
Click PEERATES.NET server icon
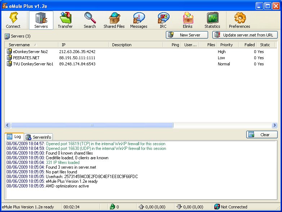[9, 58]
